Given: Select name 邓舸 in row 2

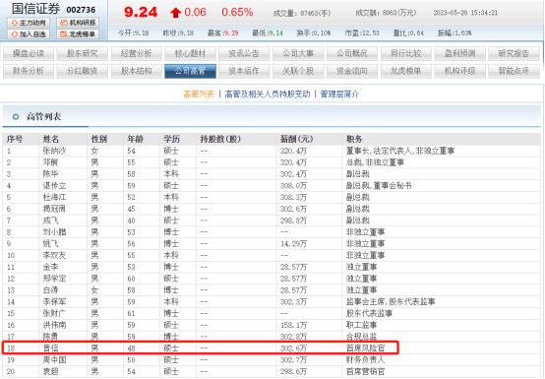Looking at the screenshot, I should pos(50,162).
